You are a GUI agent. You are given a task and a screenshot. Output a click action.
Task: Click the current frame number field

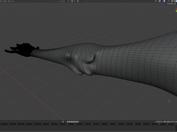pyautogui.click(x=159, y=122)
